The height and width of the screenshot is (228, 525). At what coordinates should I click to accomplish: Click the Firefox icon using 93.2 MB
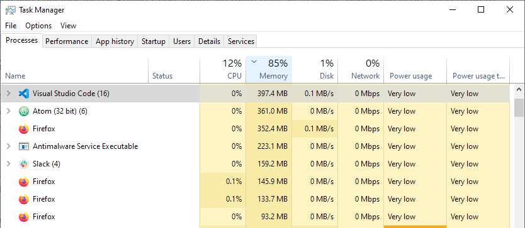tap(24, 217)
